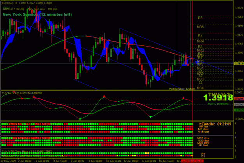Click the 2 Jun 00:00 time label
Screen dimensions: 244x163
click(x=25, y=161)
